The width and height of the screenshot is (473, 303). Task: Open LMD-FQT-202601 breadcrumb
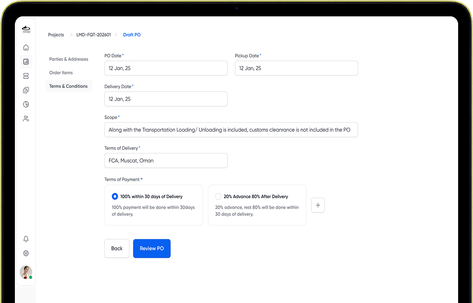94,35
